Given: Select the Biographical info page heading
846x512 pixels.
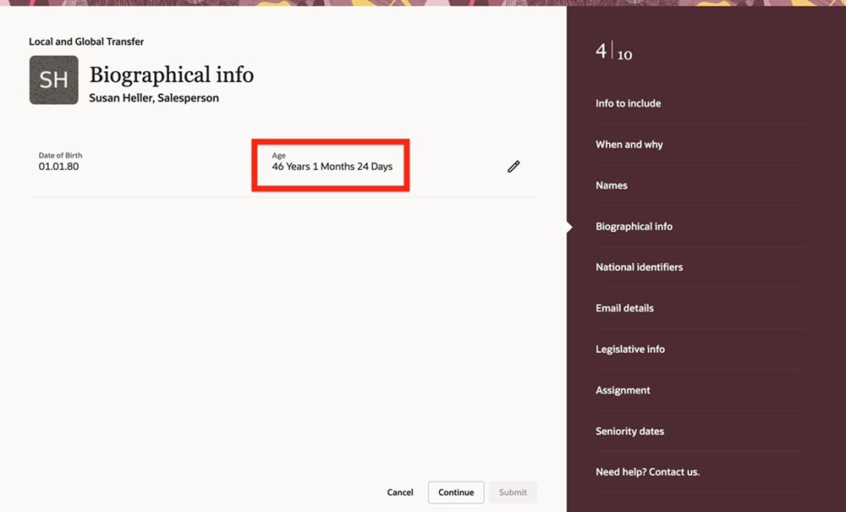Looking at the screenshot, I should tap(173, 74).
